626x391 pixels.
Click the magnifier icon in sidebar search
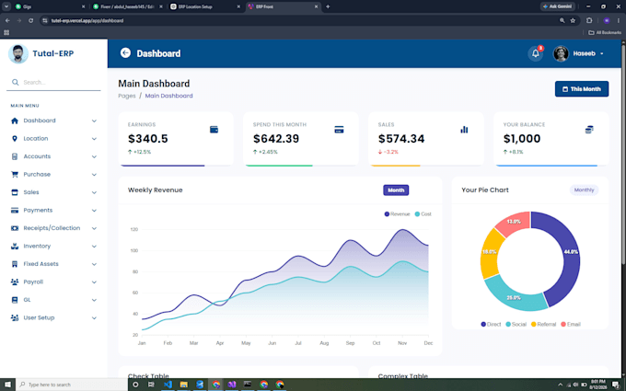(x=15, y=82)
